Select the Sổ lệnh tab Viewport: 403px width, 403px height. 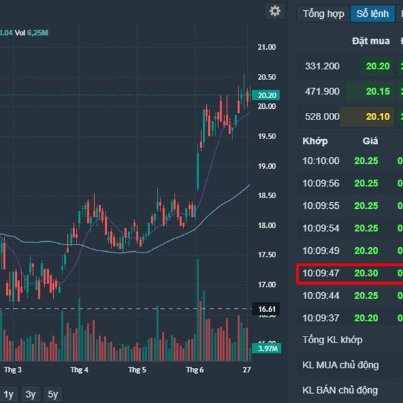(372, 13)
